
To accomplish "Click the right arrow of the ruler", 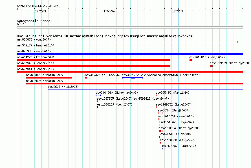I will coord(242,9).
